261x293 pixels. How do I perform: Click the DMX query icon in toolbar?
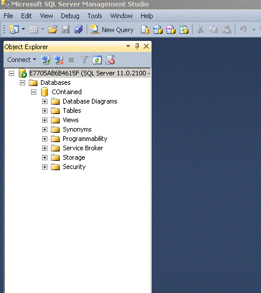(170, 30)
